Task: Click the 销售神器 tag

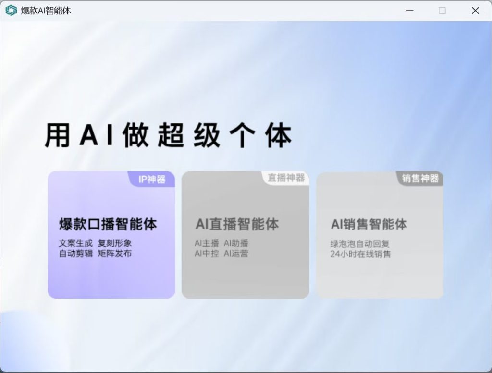Action: [420, 179]
